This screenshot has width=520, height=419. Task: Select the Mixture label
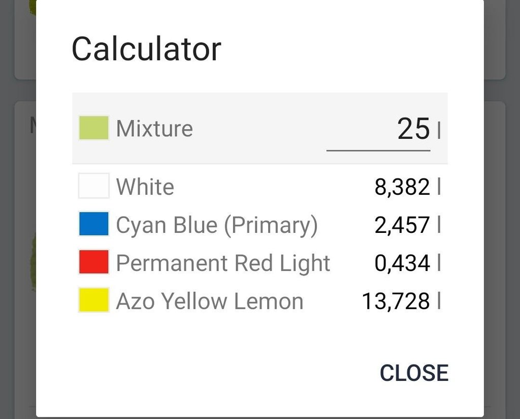[x=154, y=128]
